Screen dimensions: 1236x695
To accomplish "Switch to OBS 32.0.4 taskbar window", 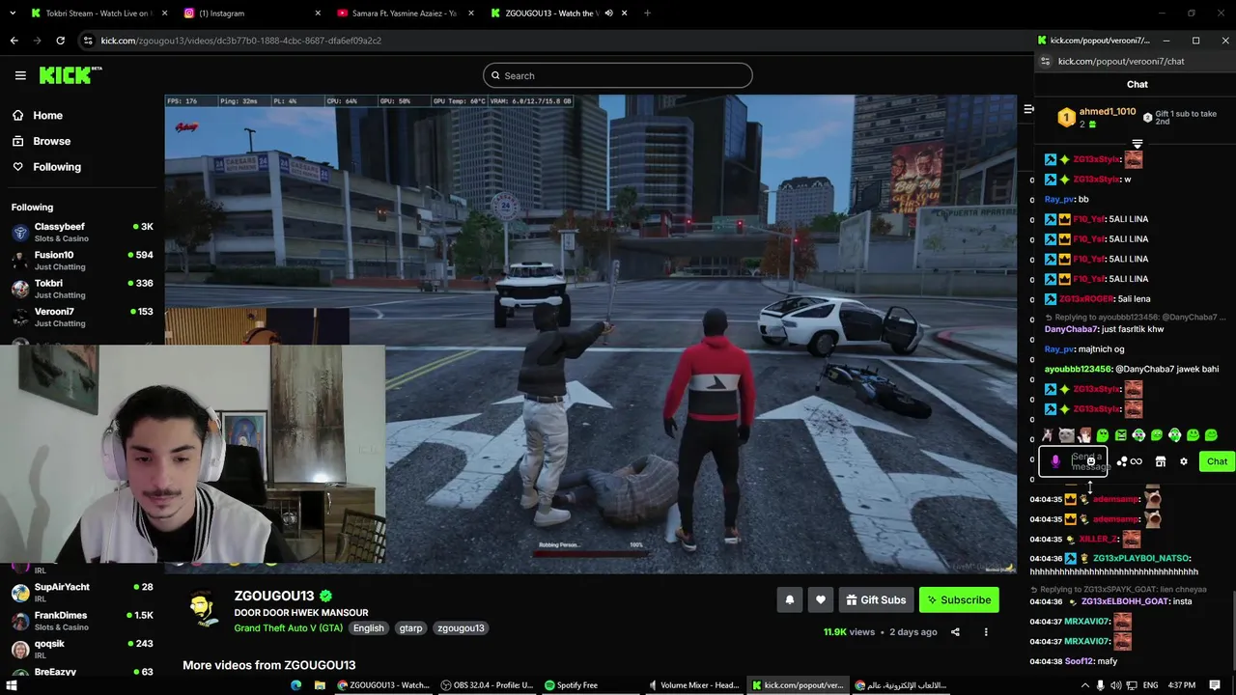I will (x=487, y=685).
